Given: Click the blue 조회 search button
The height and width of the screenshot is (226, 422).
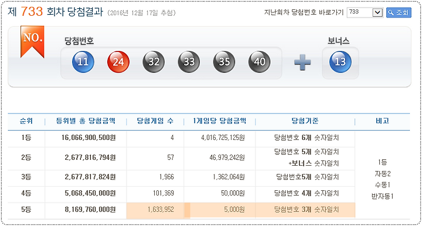Looking at the screenshot, I should 399,12.
